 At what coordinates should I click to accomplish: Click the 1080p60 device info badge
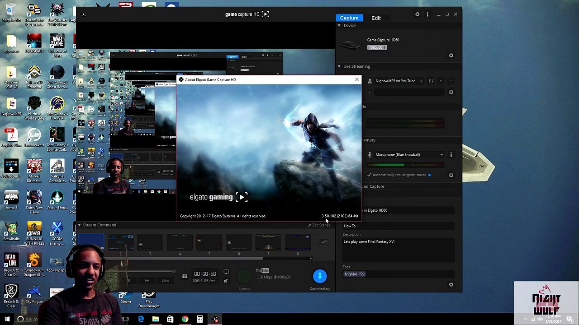pyautogui.click(x=377, y=47)
